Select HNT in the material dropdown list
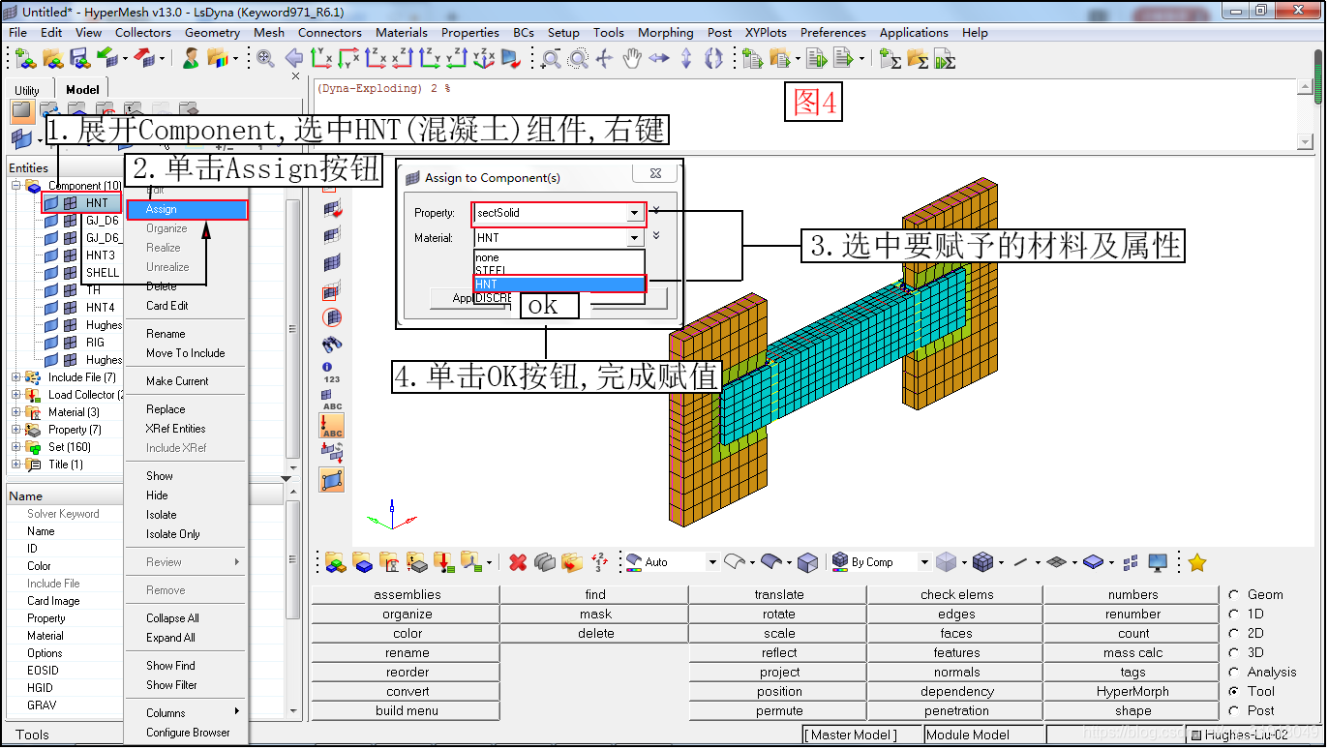The width and height of the screenshot is (1328, 750). (x=559, y=285)
